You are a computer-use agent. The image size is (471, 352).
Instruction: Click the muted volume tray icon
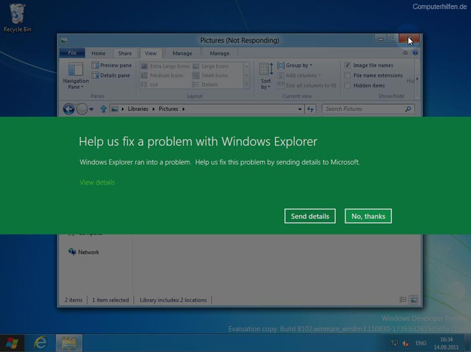point(406,344)
